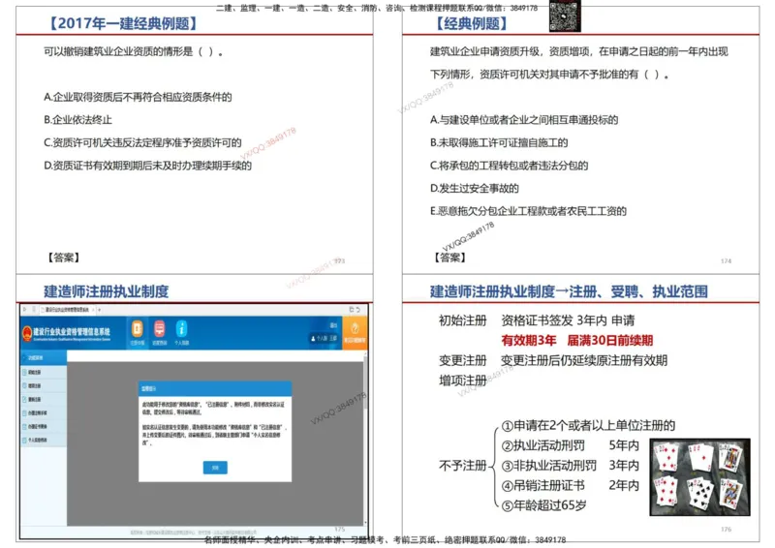Select option C.资质许可机关违反法定程序准予资质许可的
This screenshot has height=548, width=775.
pyautogui.click(x=142, y=142)
